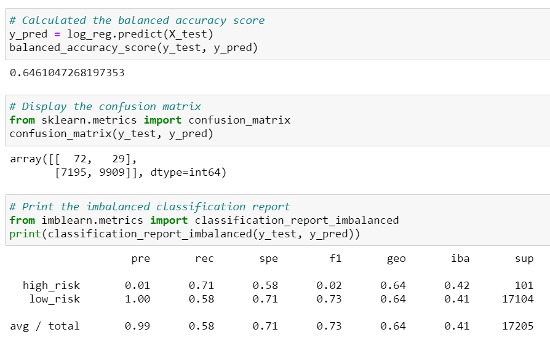Click the confusion matrix value 9909

112,173
